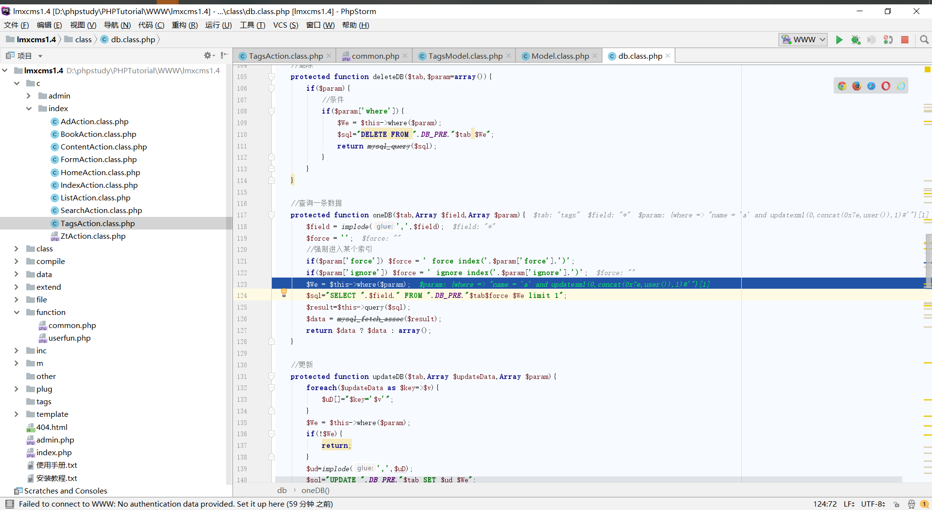Open page in Safari browser icon
The image size is (932, 510).
[871, 86]
